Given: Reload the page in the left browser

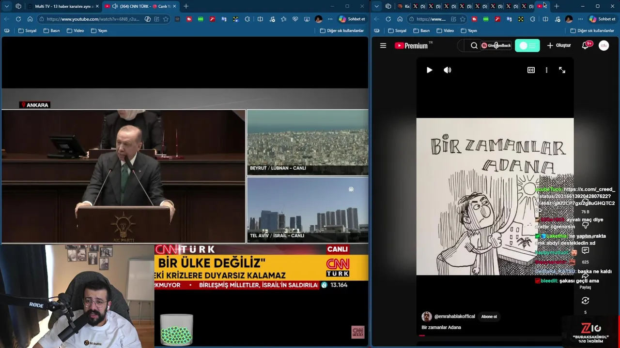Looking at the screenshot, I should point(18,19).
